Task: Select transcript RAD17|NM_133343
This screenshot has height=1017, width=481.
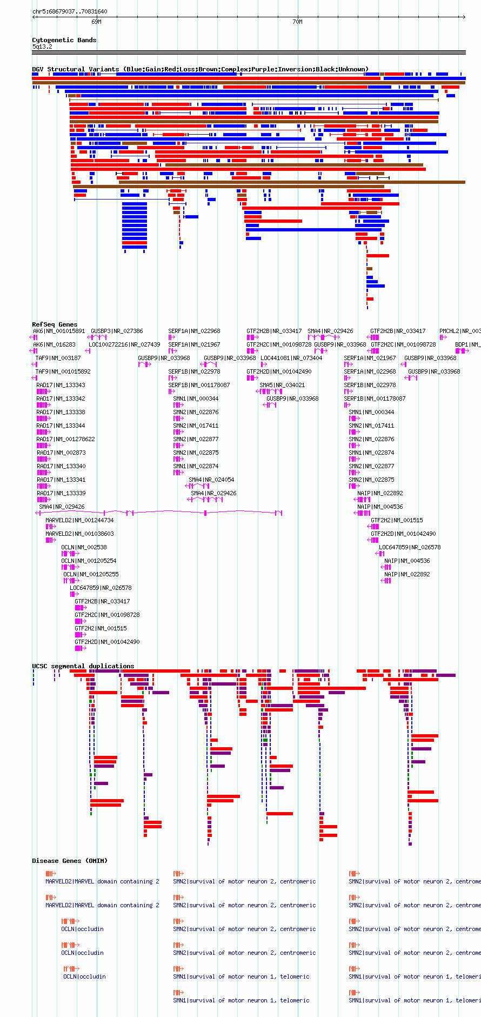Action: click(x=61, y=385)
